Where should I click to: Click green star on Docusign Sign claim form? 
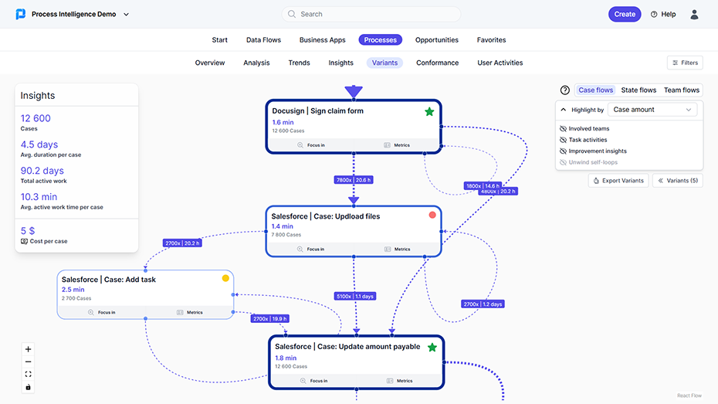429,111
